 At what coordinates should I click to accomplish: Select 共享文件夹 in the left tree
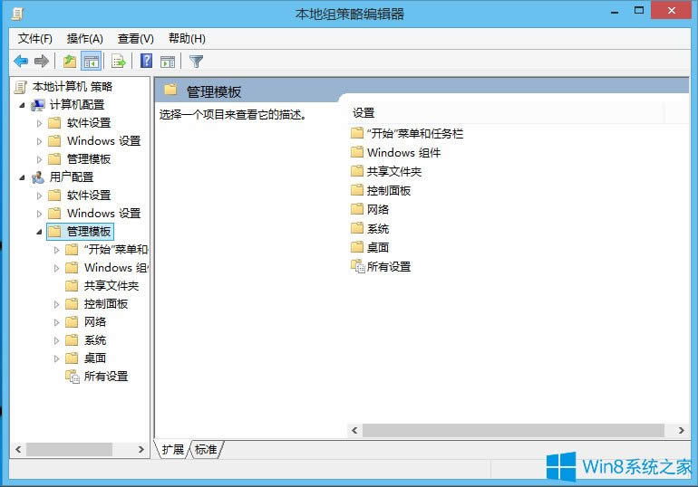pos(111,286)
